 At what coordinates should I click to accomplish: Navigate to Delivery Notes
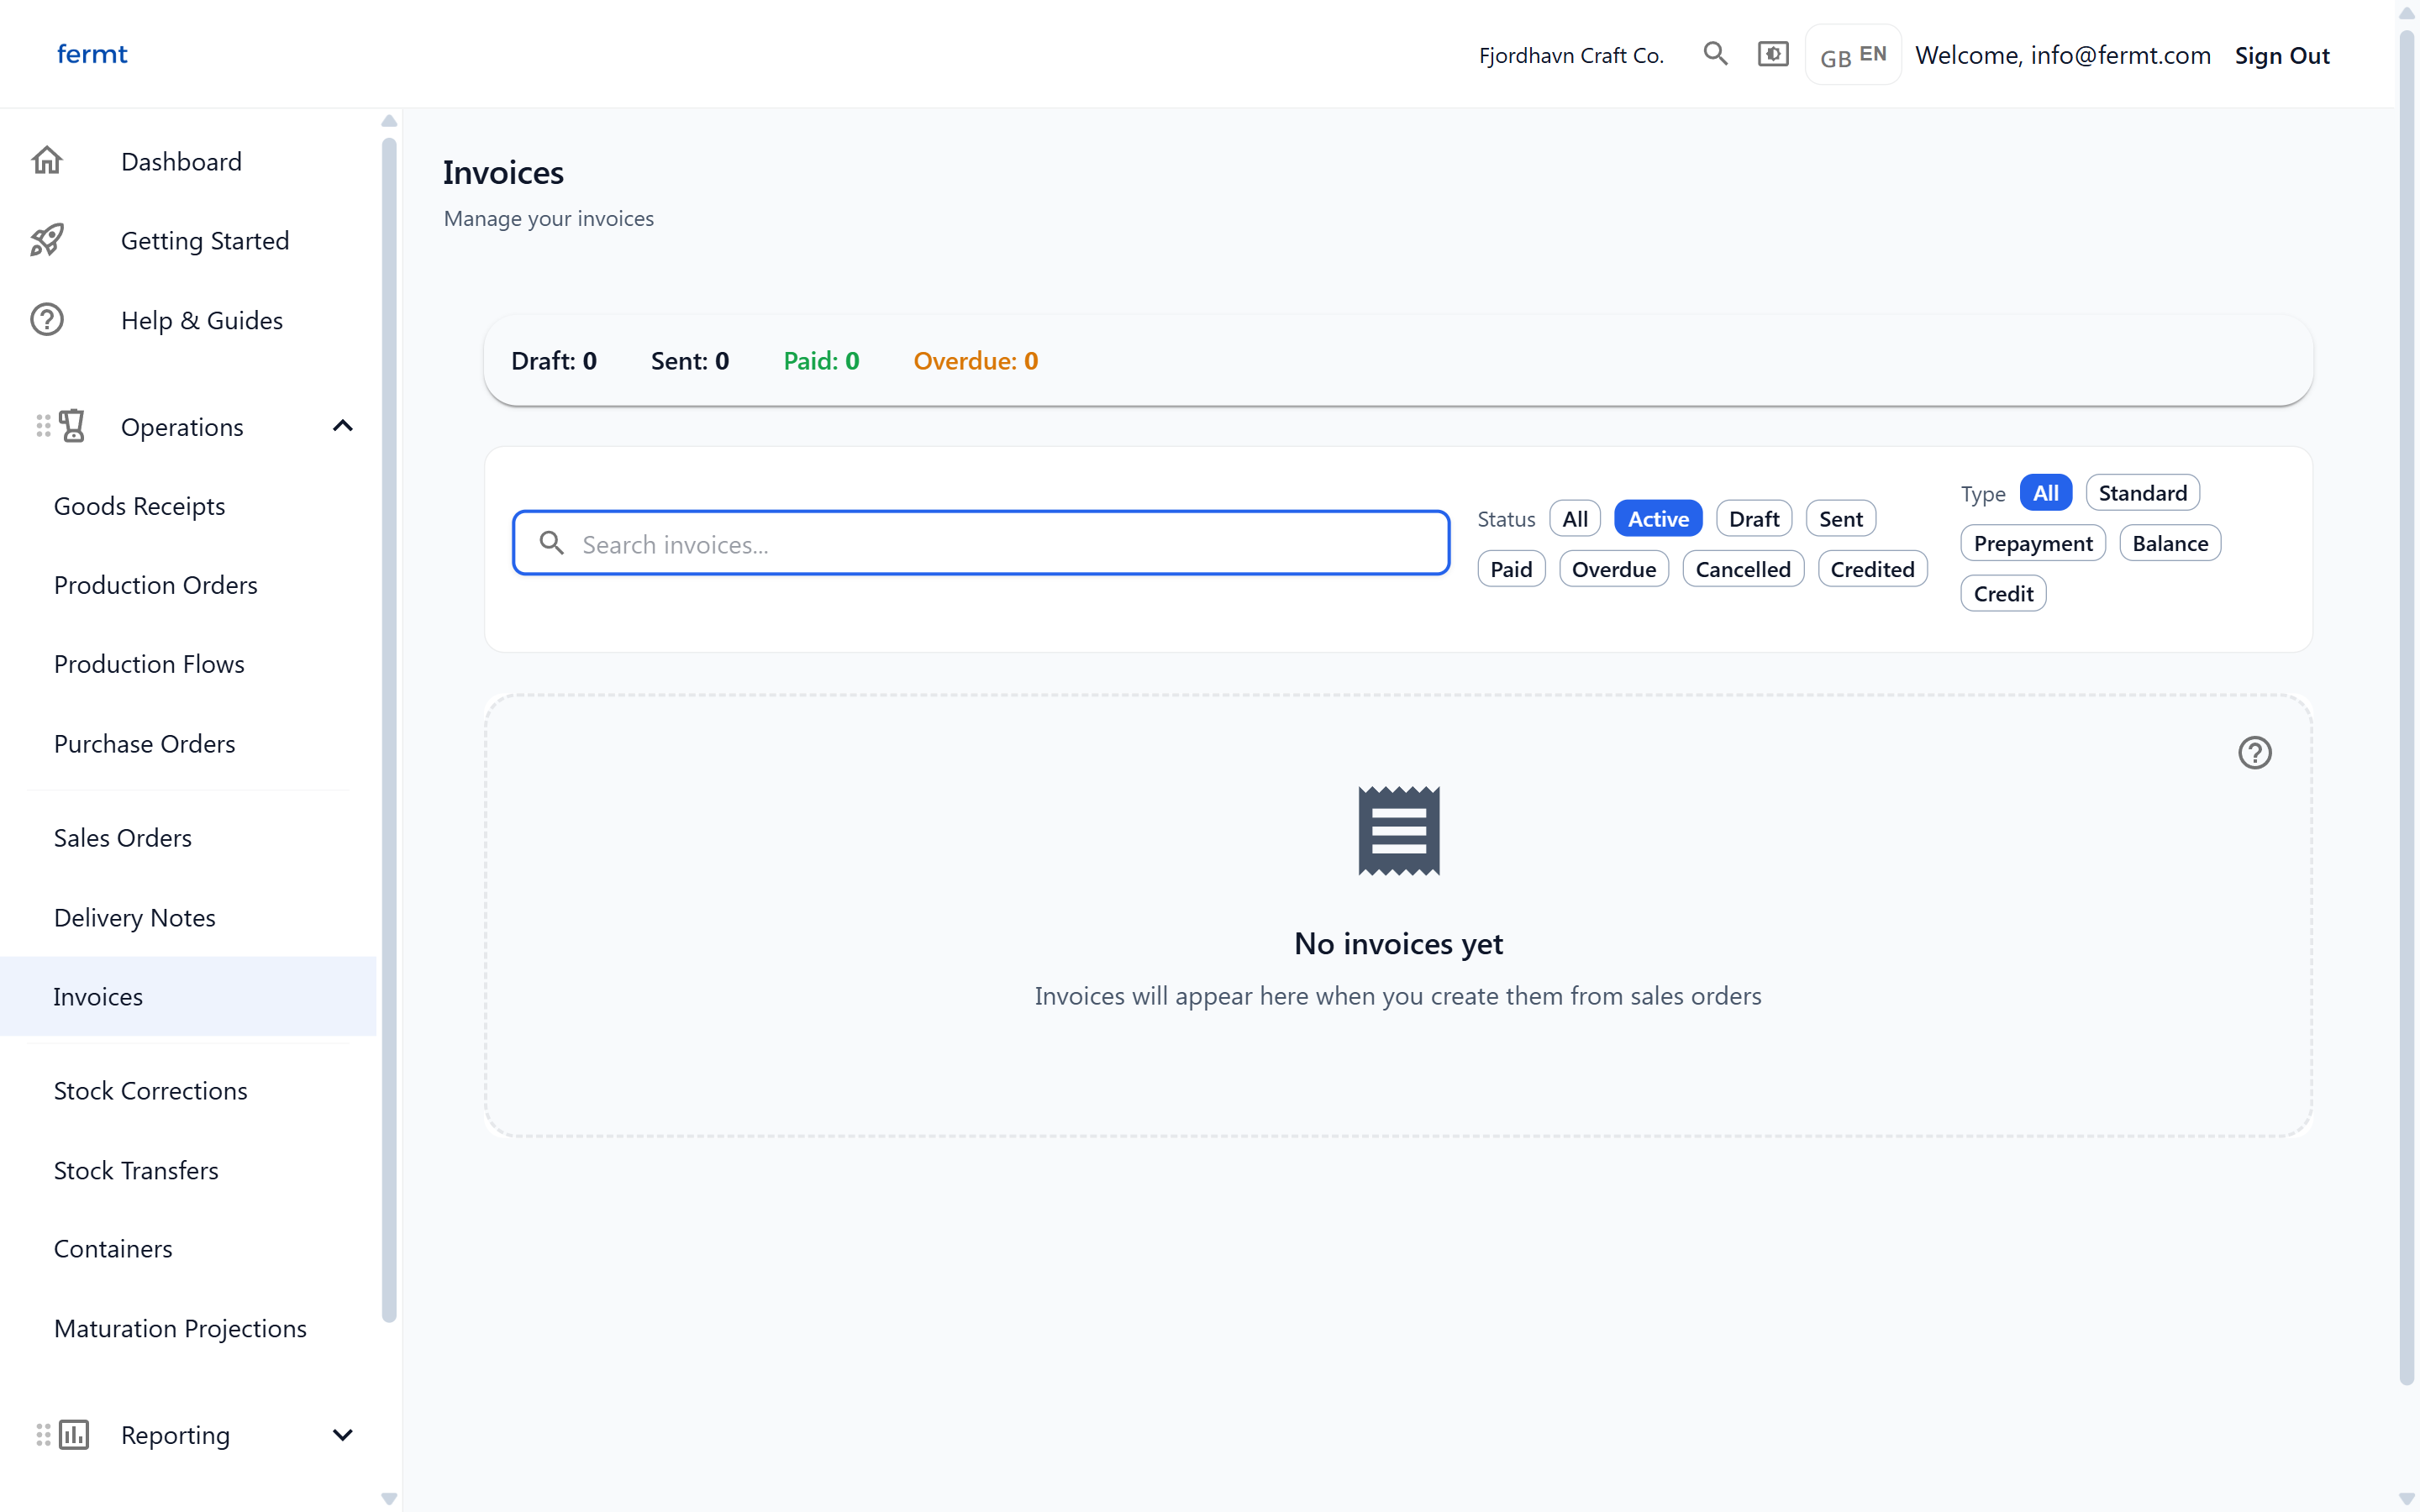coord(188,917)
